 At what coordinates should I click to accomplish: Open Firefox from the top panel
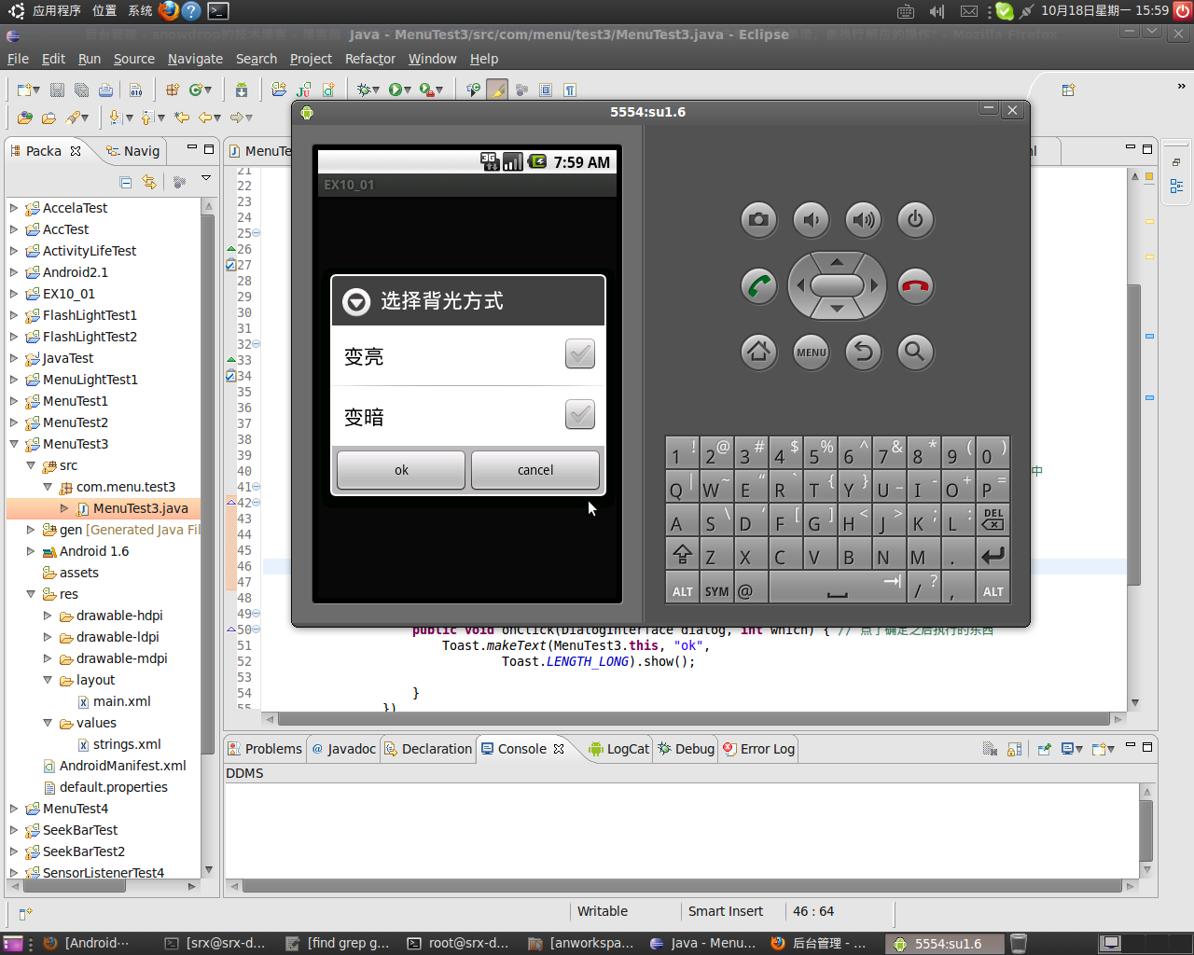(168, 11)
